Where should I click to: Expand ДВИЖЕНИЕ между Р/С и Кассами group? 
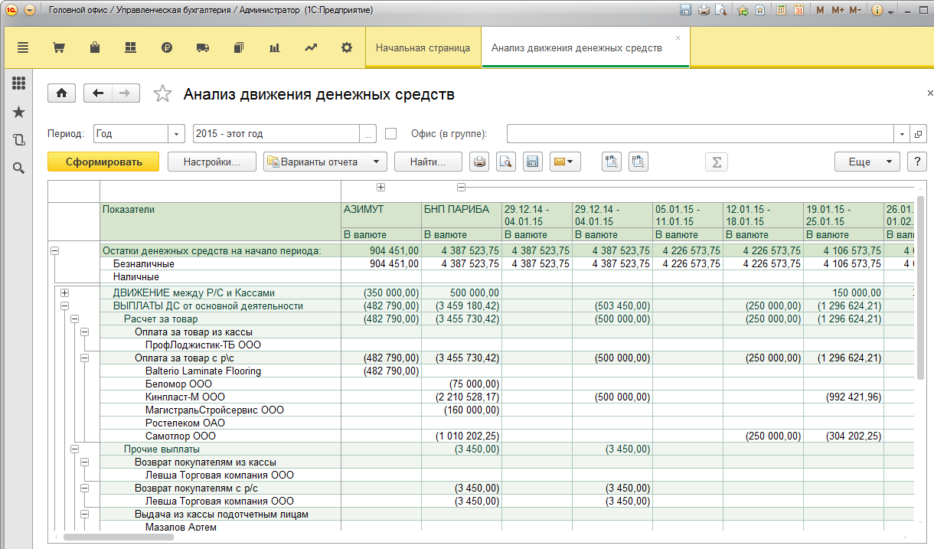click(x=64, y=292)
